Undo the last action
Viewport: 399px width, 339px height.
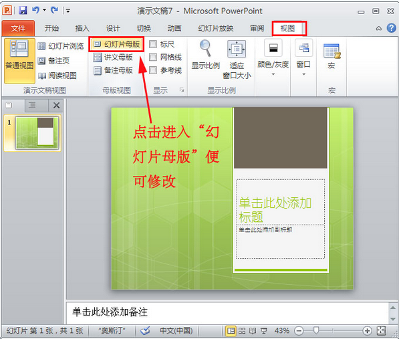click(35, 10)
